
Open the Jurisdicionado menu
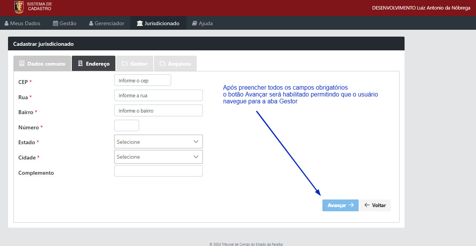coord(158,23)
